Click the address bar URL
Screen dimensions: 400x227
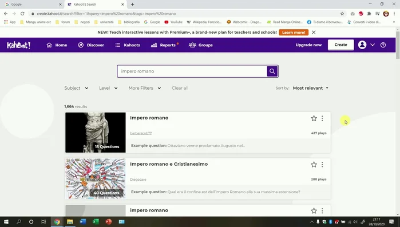coord(106,14)
